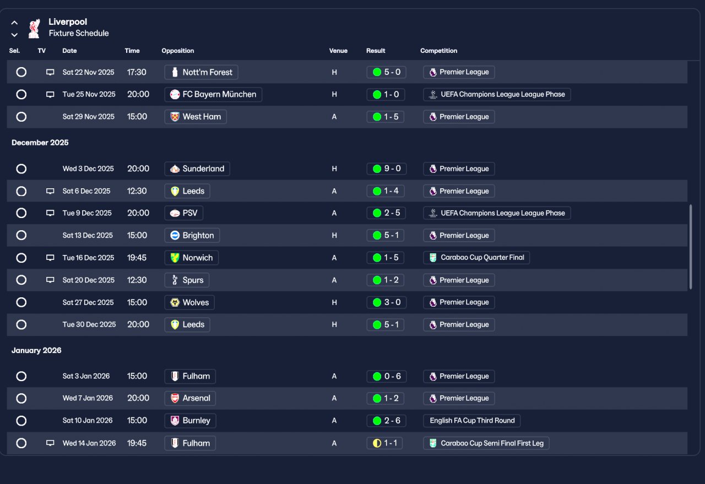Screen dimensions: 705x484
Task: Click the TV icon on the PSV row
Action: coord(50,213)
